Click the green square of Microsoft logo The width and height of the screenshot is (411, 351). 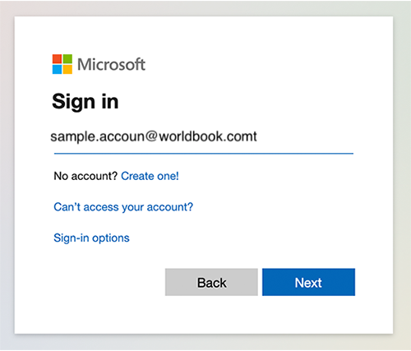pyautogui.click(x=67, y=59)
